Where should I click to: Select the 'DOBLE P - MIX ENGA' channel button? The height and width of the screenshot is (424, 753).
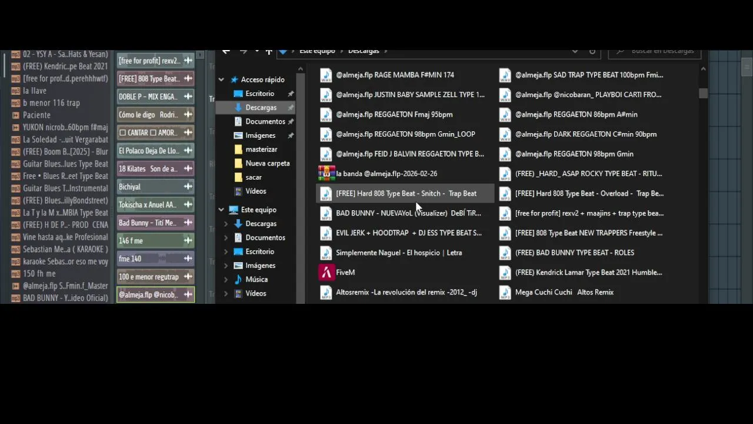(x=155, y=97)
